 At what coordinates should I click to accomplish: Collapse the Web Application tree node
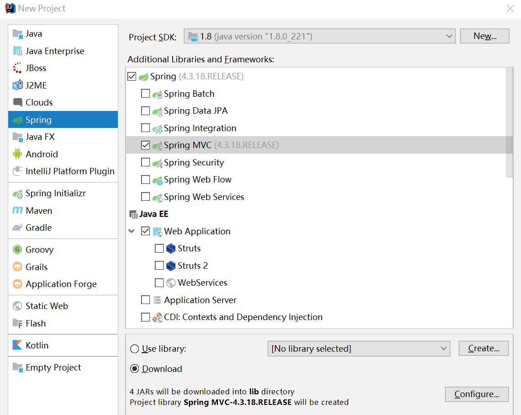(132, 231)
